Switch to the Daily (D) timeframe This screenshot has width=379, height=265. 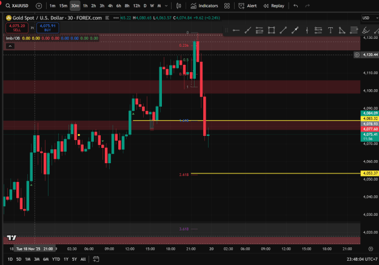click(145, 6)
